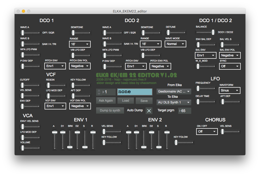
Task: Click the patch number box showing 1
Action: click(109, 92)
